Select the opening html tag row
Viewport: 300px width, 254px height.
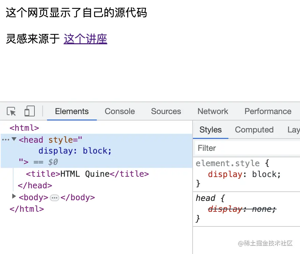(24, 128)
